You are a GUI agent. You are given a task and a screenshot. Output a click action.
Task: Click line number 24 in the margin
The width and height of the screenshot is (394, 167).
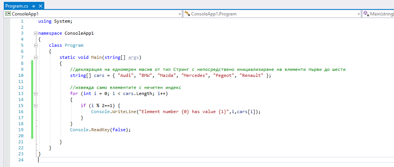(20, 160)
